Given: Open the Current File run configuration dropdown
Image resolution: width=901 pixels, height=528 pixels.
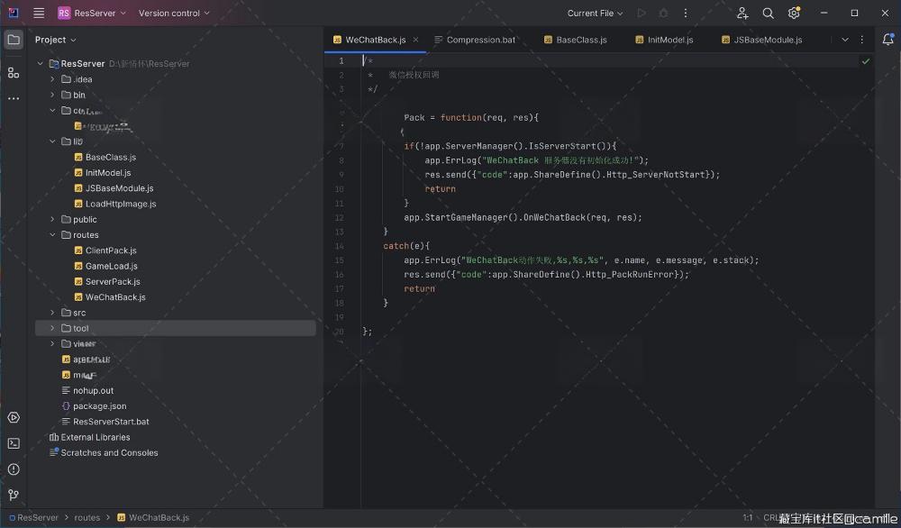Looking at the screenshot, I should point(596,14).
